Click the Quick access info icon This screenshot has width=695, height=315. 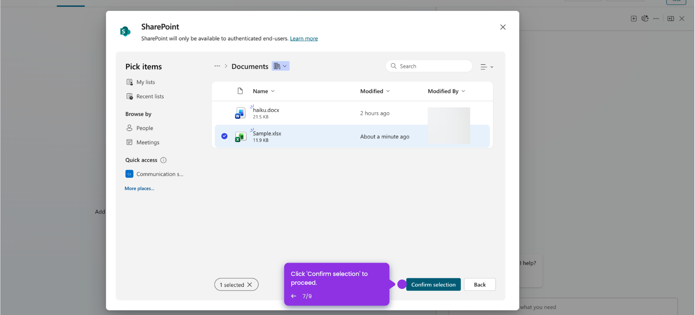(163, 160)
